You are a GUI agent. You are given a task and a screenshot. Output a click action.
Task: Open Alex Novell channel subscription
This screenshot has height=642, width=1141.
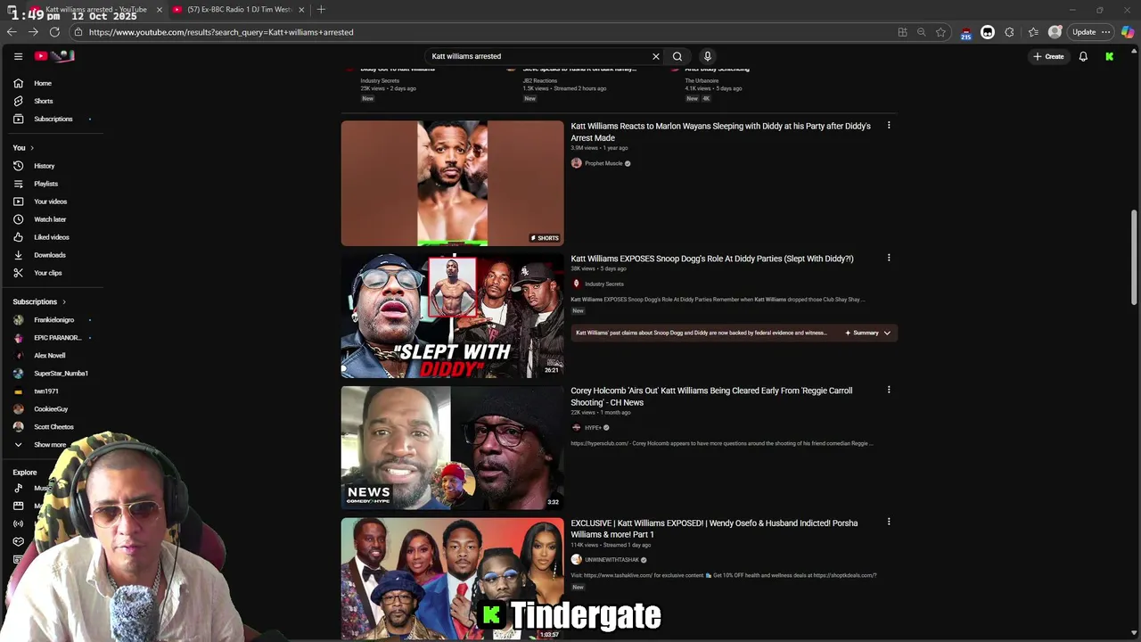click(52, 356)
